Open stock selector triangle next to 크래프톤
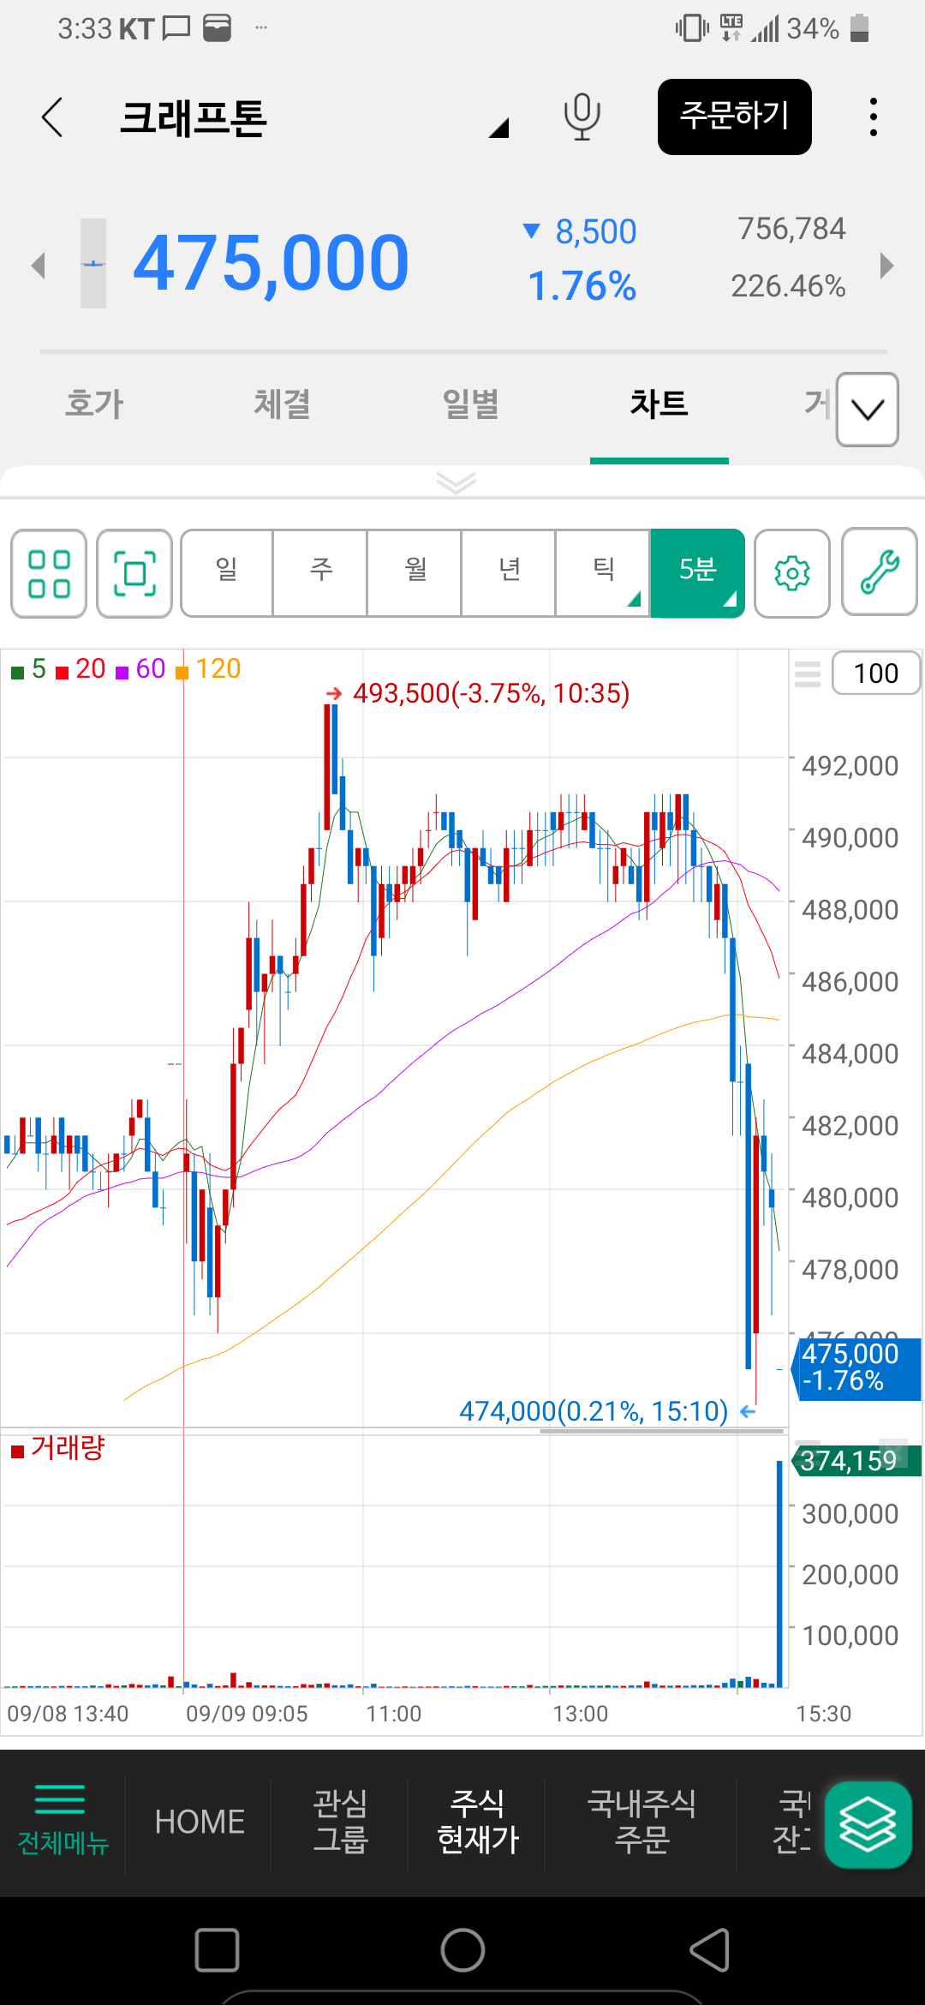 [498, 129]
